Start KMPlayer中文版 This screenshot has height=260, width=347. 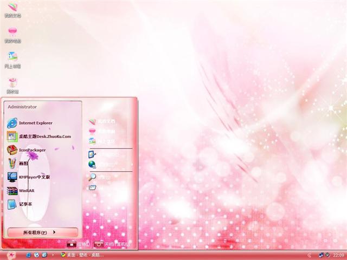click(x=28, y=177)
